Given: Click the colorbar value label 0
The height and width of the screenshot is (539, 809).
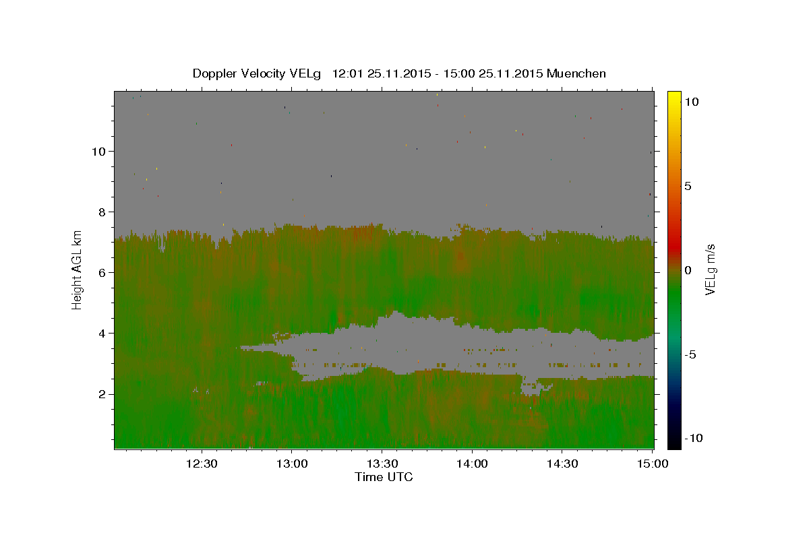Looking at the screenshot, I should (688, 270).
